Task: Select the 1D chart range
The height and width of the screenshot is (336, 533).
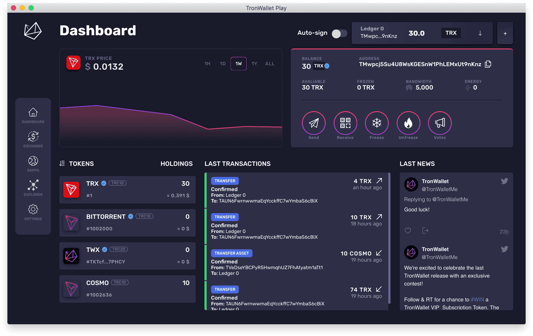Action: (223, 64)
